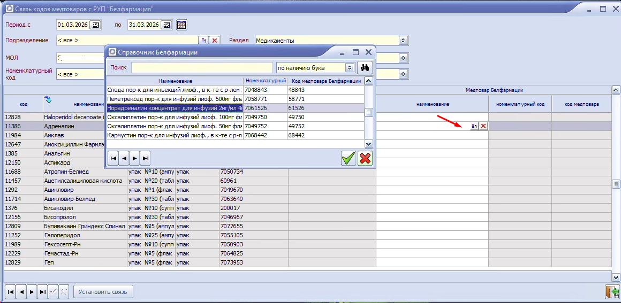Viewport: 621px width, 303px height.
Task: Click the binoculars search icon in Справочник dialog
Action: tap(365, 68)
